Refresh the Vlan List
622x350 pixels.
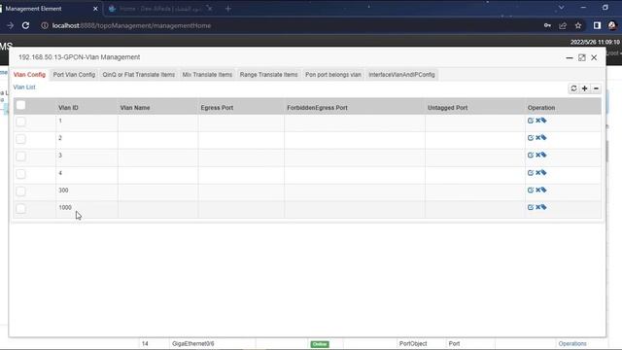573,88
